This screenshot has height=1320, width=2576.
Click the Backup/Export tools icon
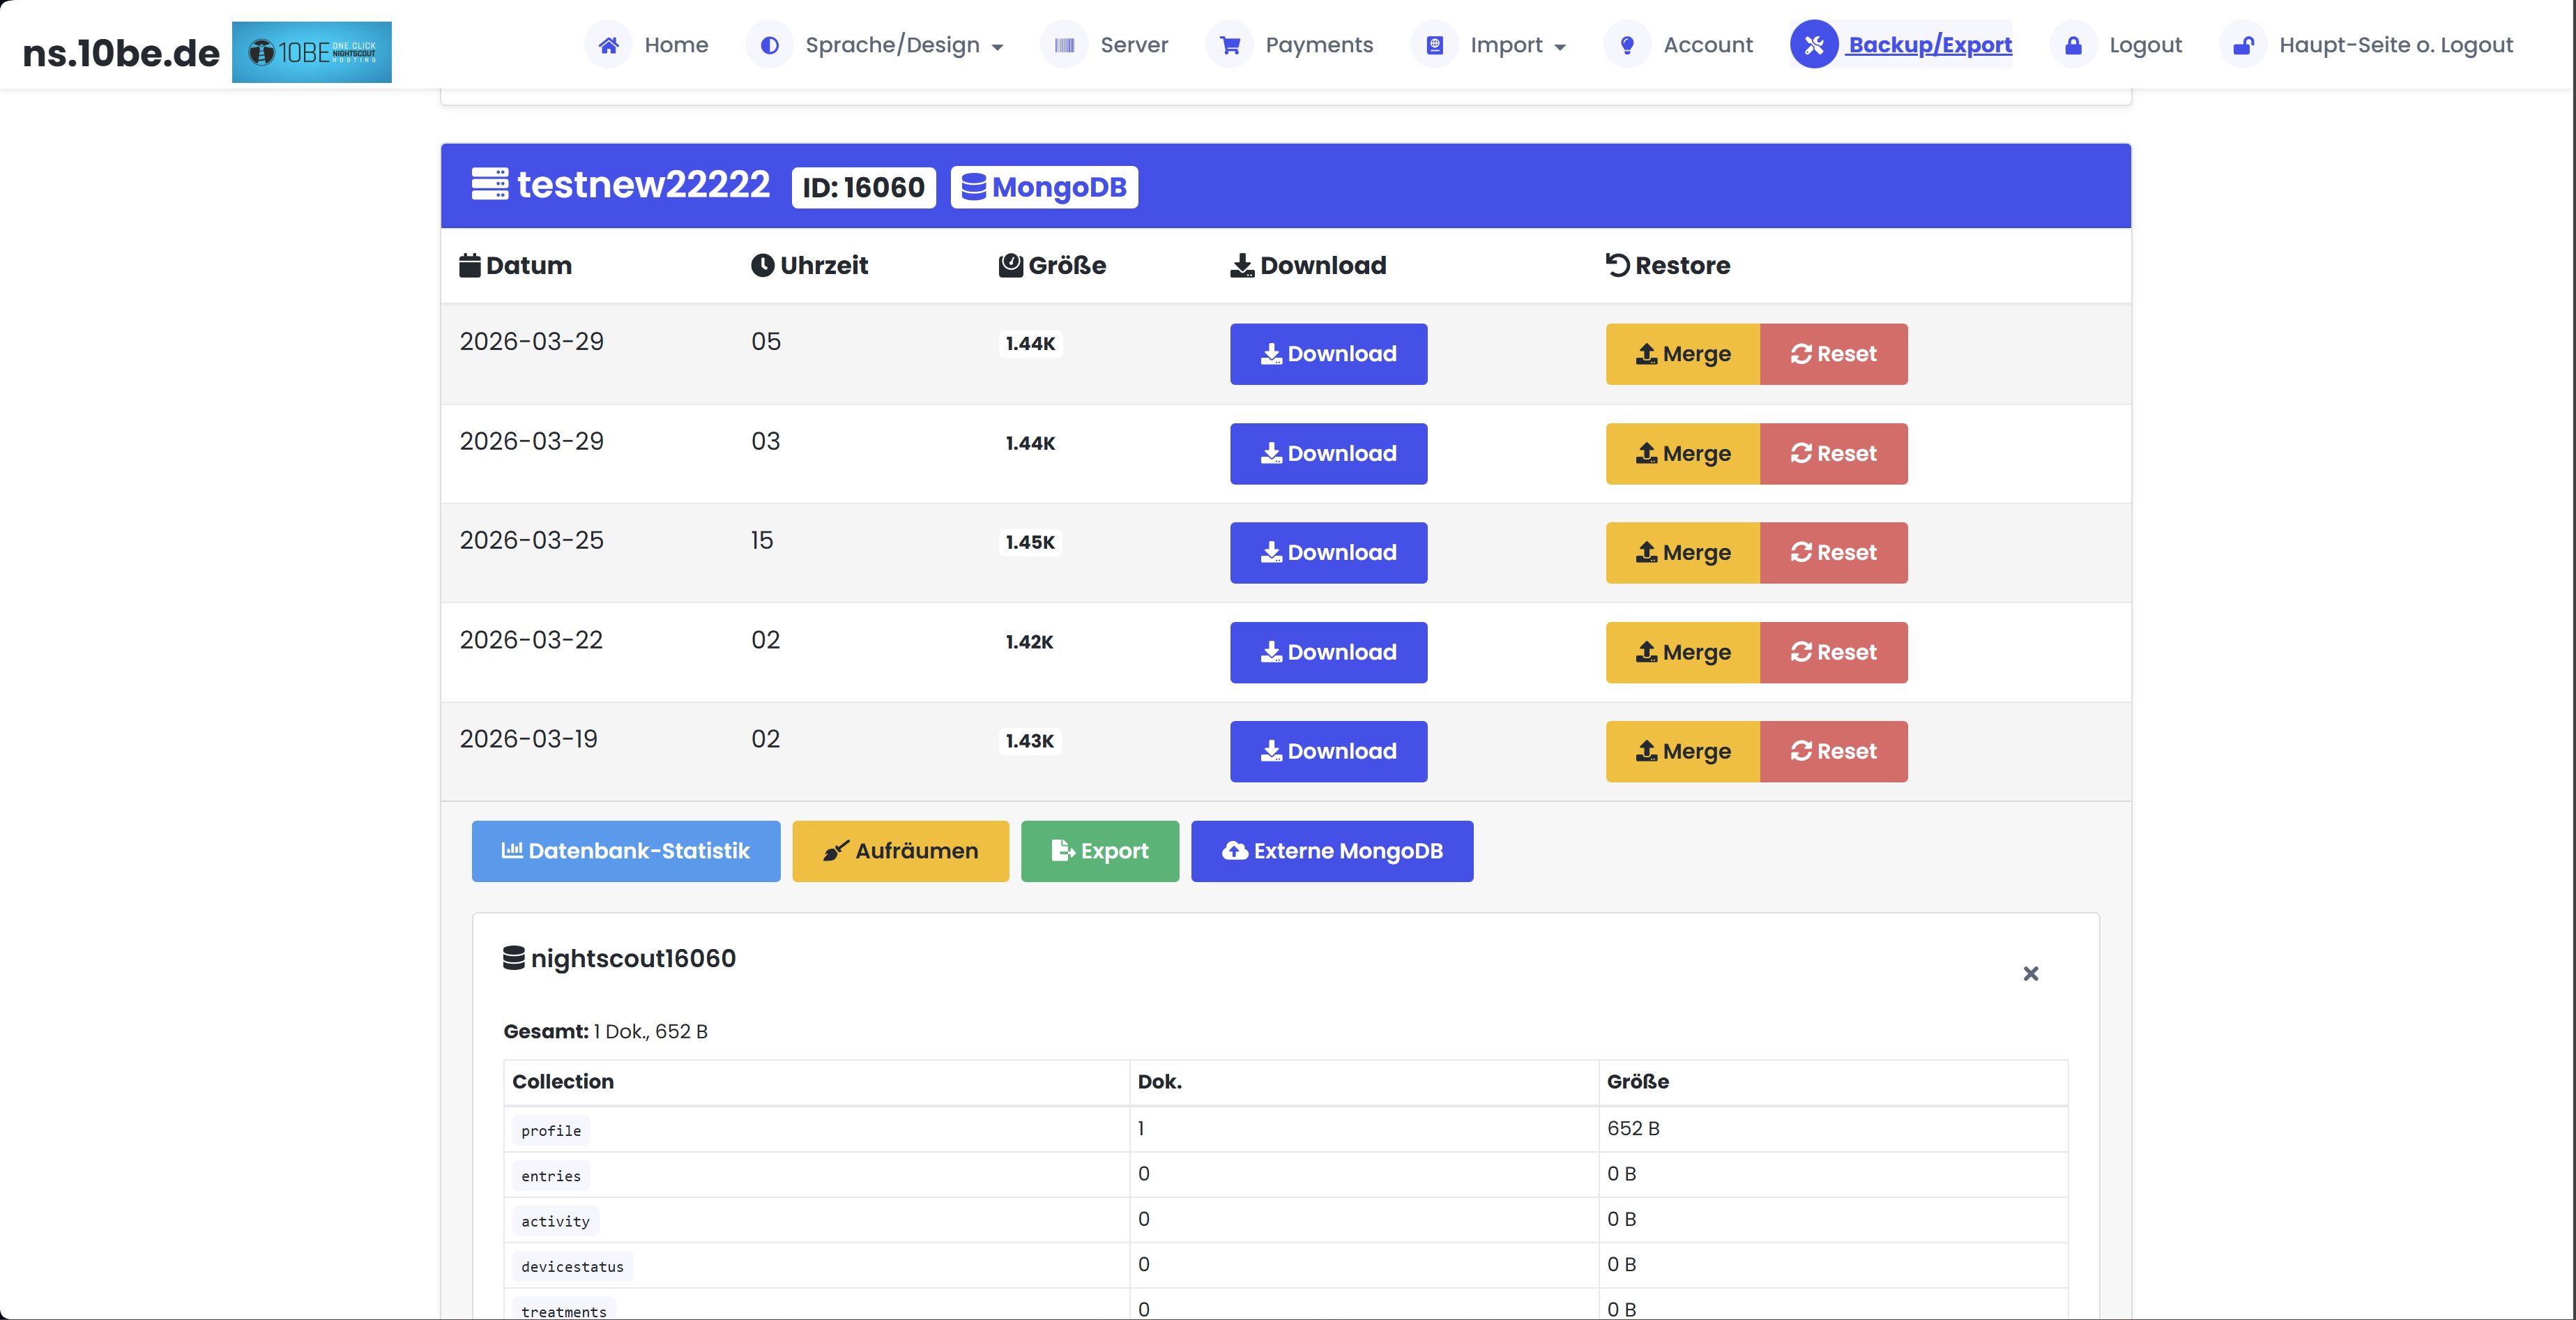[x=1813, y=45]
